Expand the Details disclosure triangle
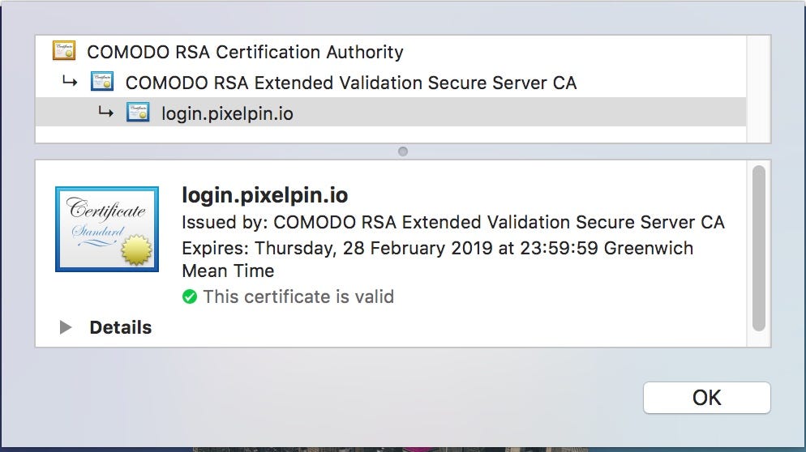This screenshot has height=452, width=806. point(66,327)
